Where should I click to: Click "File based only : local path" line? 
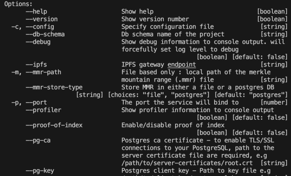196,72
